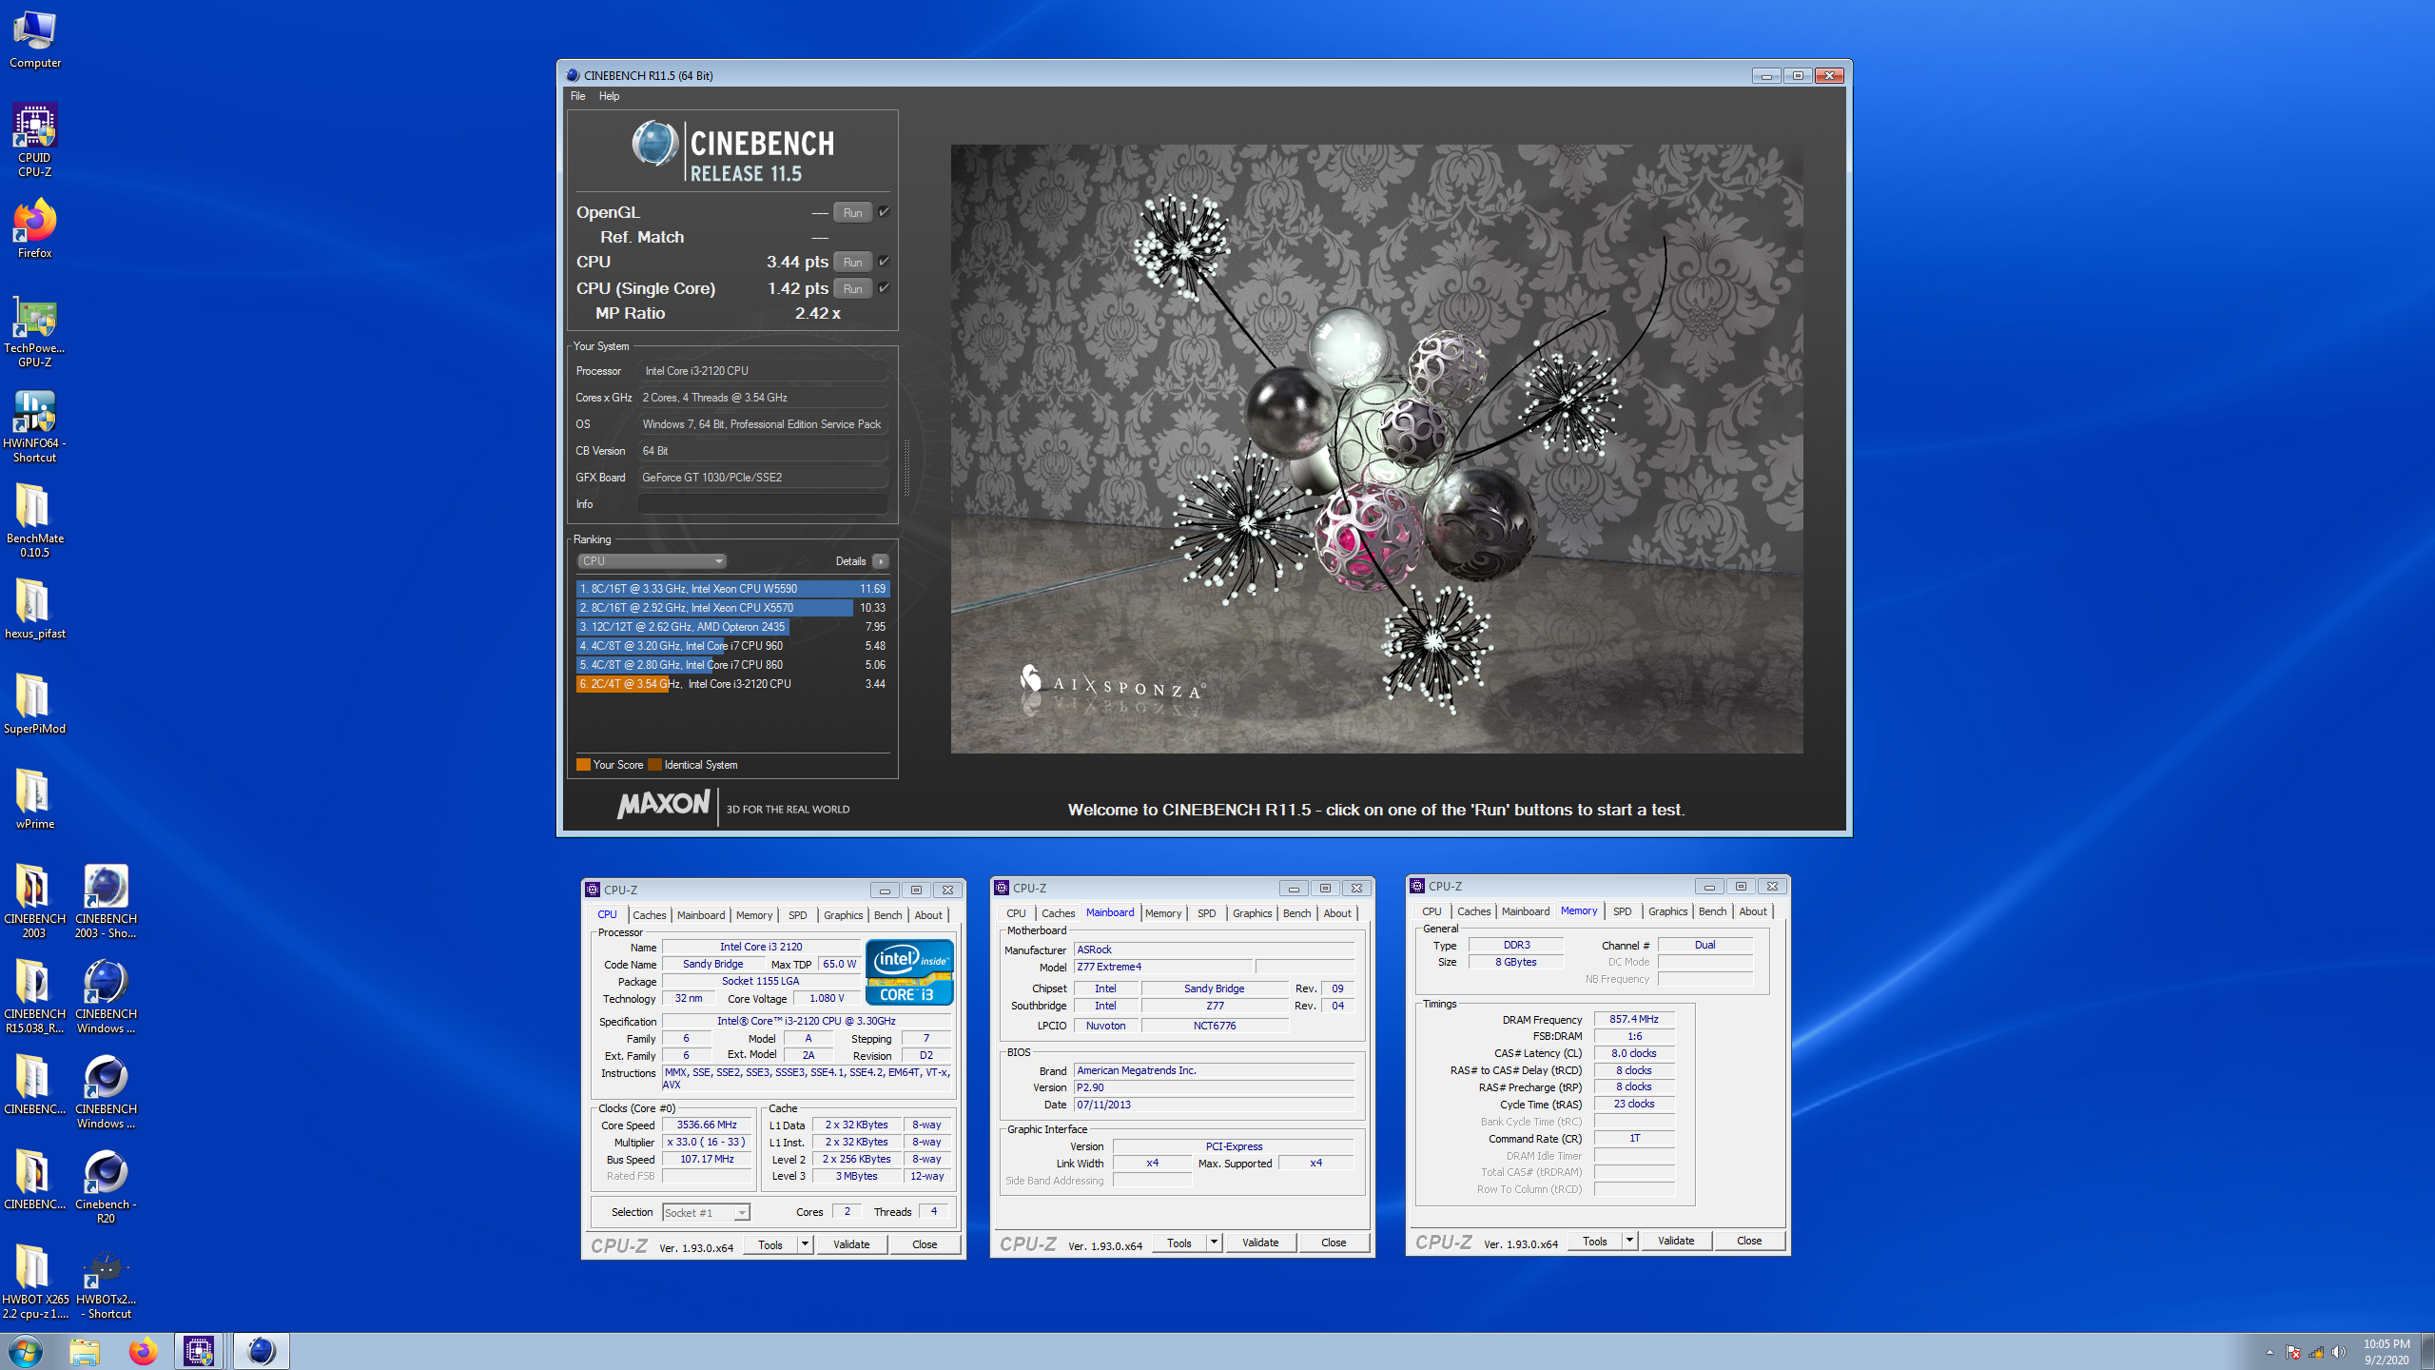The height and width of the screenshot is (1370, 2435).
Task: Run the CPU benchmark
Action: 852,262
